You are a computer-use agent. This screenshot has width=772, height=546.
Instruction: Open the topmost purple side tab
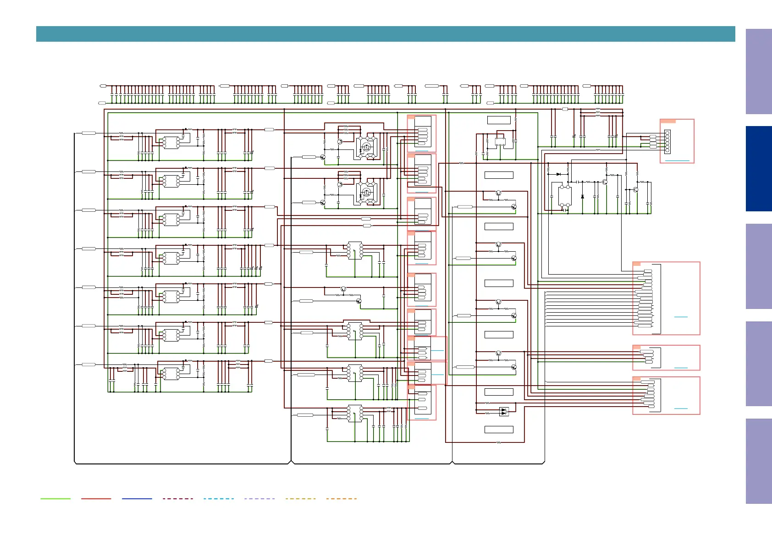coord(759,72)
